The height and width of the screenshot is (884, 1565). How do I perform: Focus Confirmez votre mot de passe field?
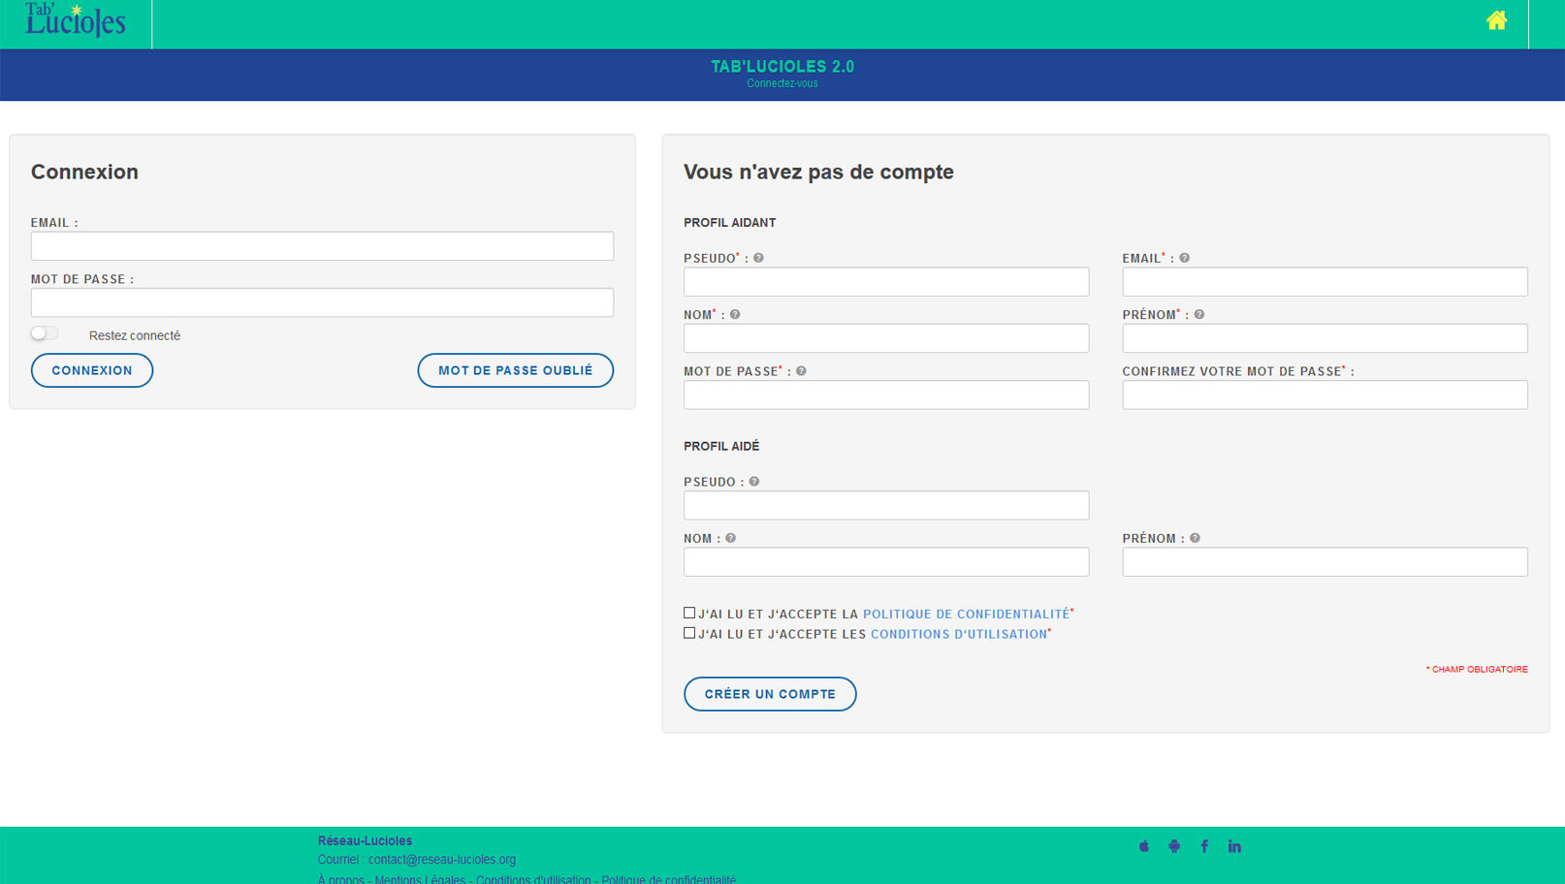pyautogui.click(x=1325, y=395)
